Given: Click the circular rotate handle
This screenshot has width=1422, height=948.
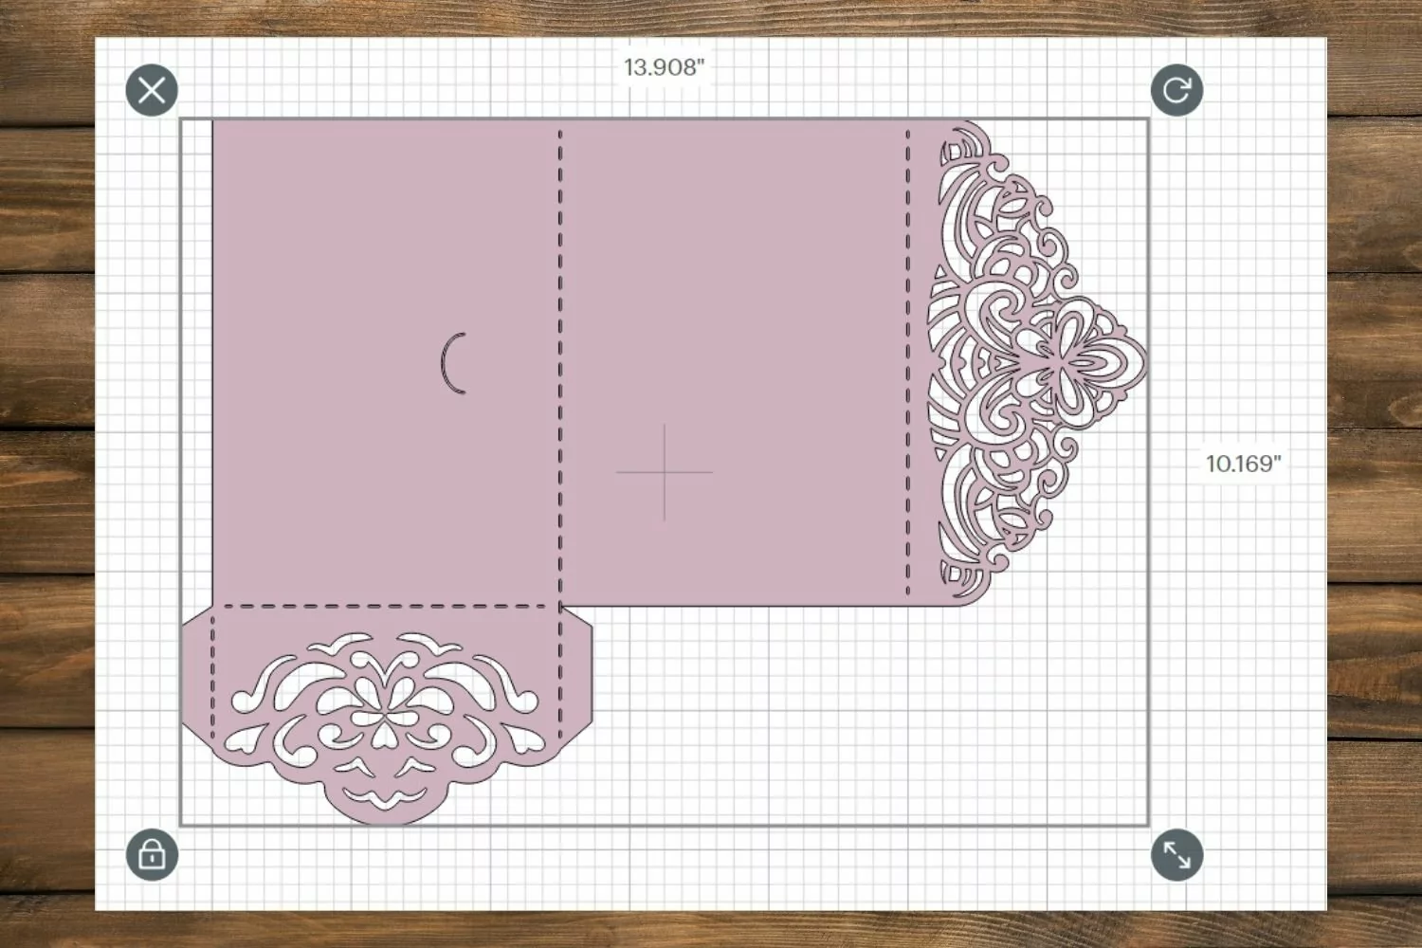Looking at the screenshot, I should coord(1176,90).
